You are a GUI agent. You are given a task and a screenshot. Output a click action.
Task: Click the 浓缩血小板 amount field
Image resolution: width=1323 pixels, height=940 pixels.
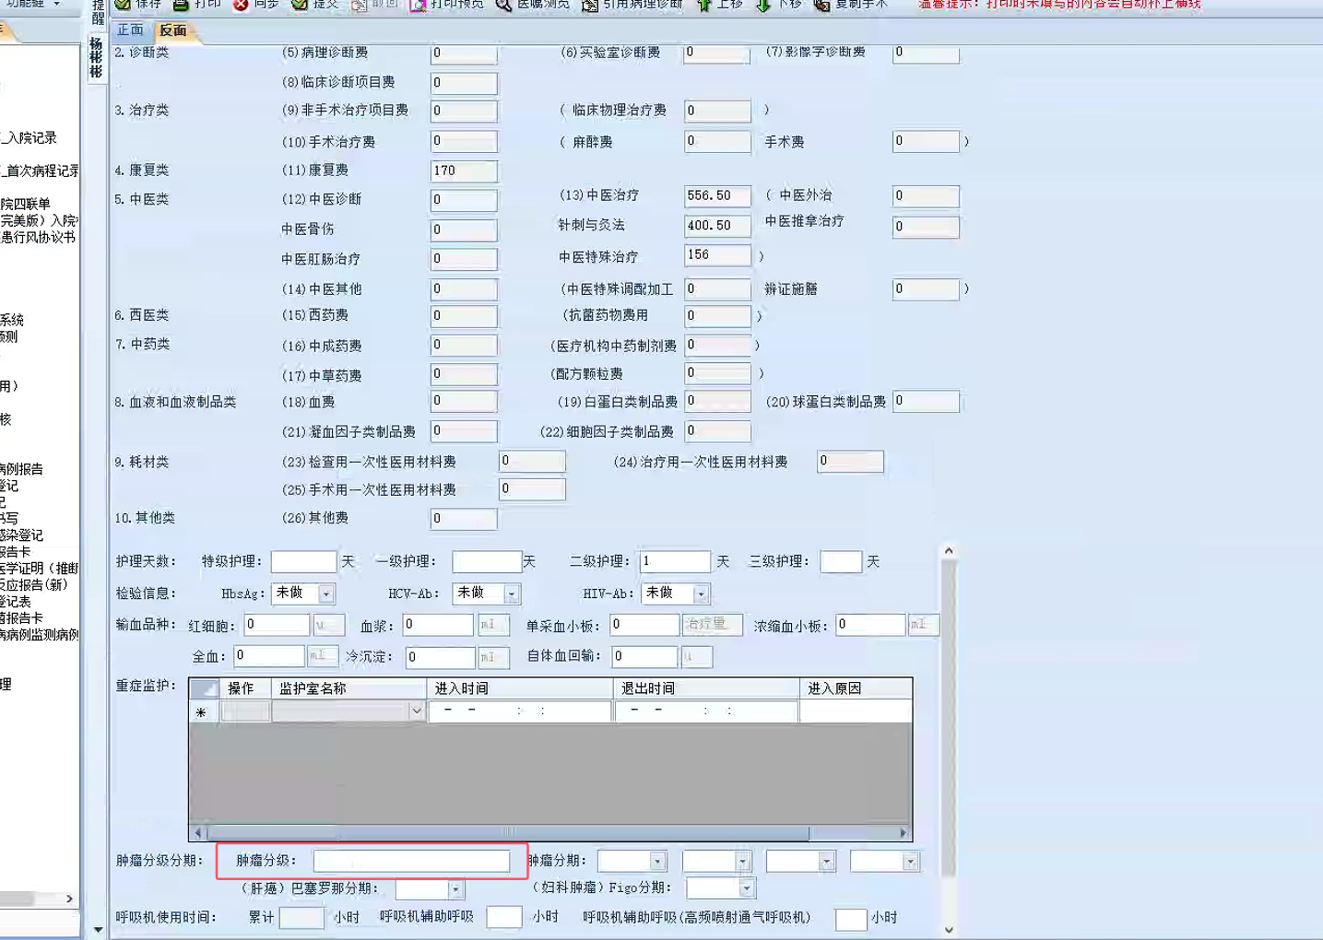point(870,625)
